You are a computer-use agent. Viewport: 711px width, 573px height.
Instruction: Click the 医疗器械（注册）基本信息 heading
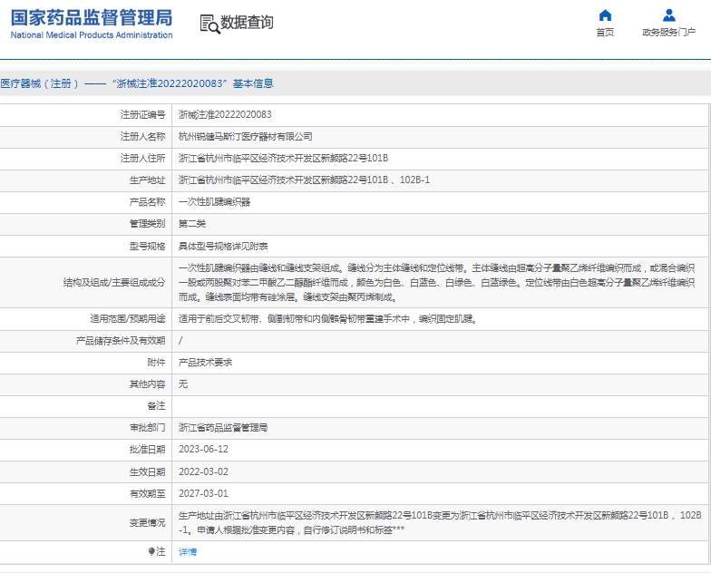(137, 83)
